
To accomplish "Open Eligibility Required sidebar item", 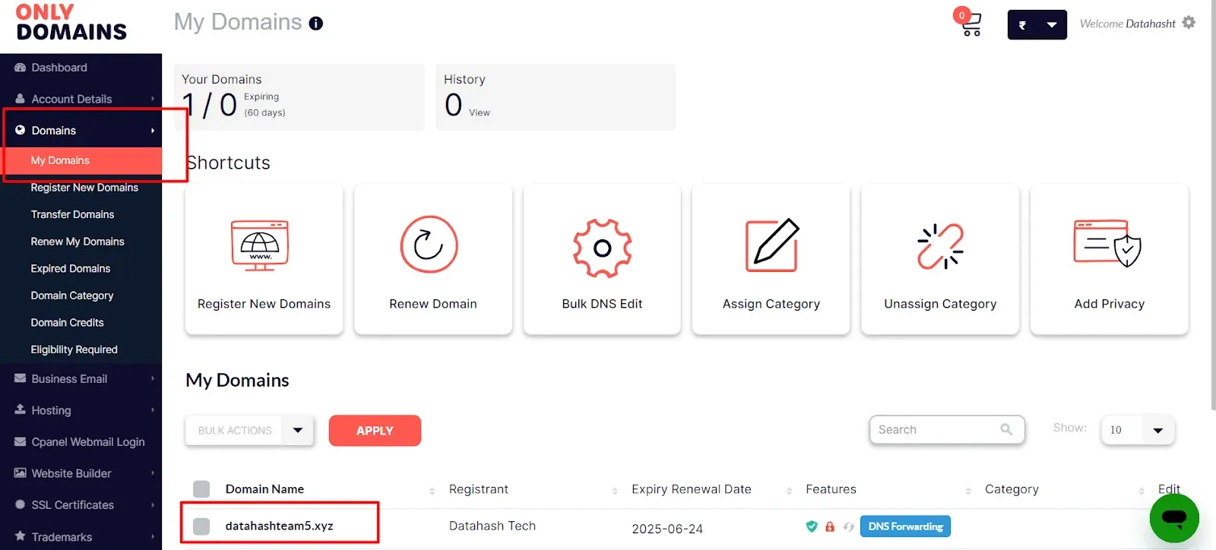I will point(74,349).
